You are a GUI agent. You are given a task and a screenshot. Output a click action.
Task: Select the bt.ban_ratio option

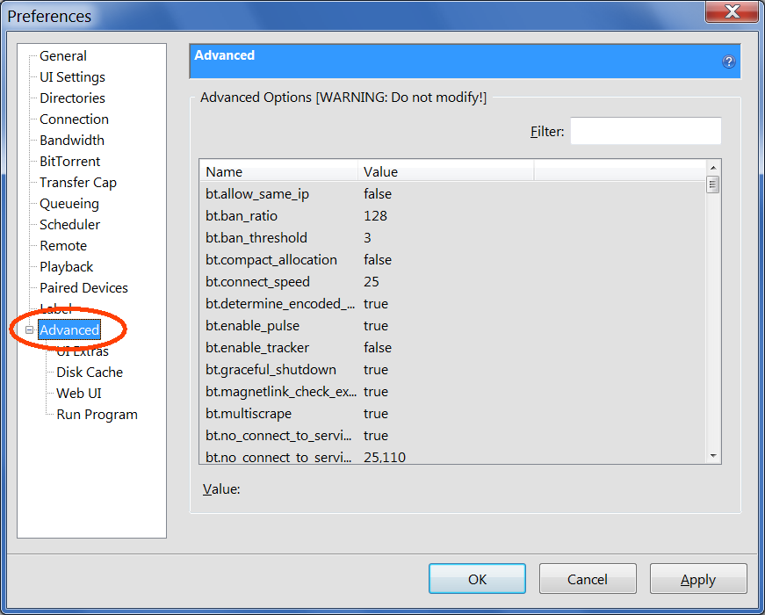coord(452,216)
